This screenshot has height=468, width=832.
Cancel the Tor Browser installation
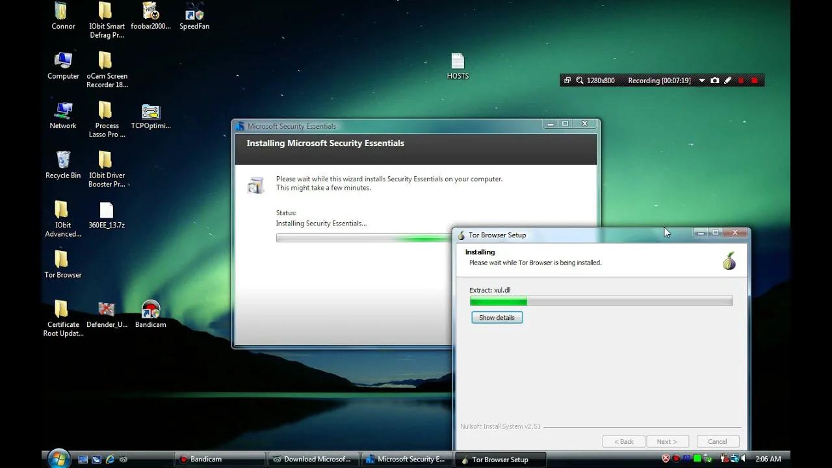tap(717, 441)
